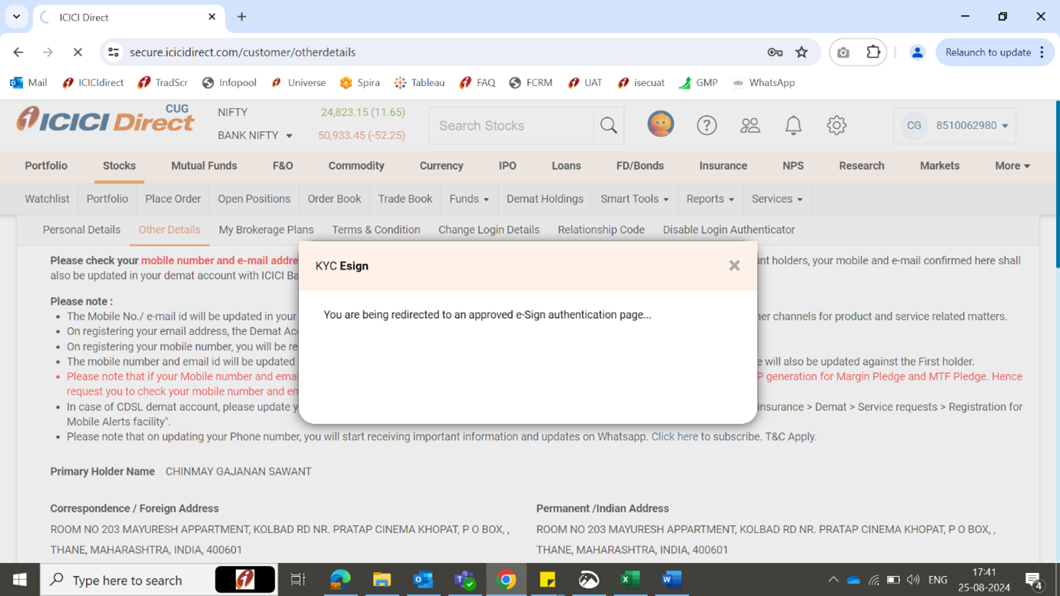Expand the BANK NIFTY index dropdown
1060x596 pixels.
click(289, 136)
